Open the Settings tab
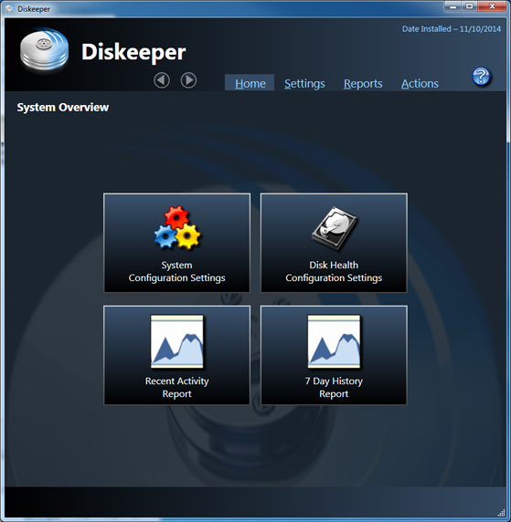The image size is (511, 522). coord(304,84)
